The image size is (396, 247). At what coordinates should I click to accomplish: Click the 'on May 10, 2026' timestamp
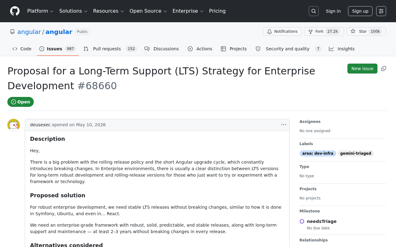coord(88,125)
